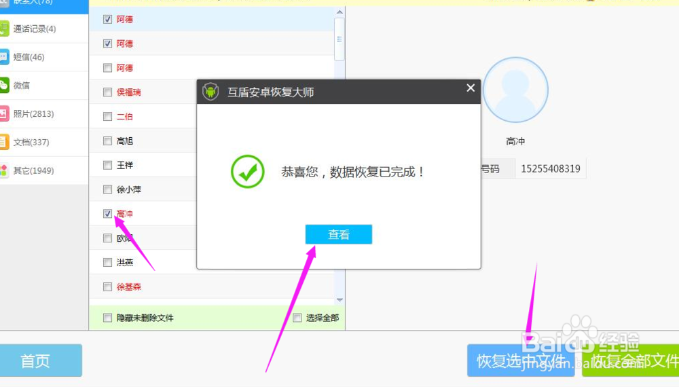Check the third 阿德 contact checkbox
This screenshot has width=679, height=387.
pos(107,67)
